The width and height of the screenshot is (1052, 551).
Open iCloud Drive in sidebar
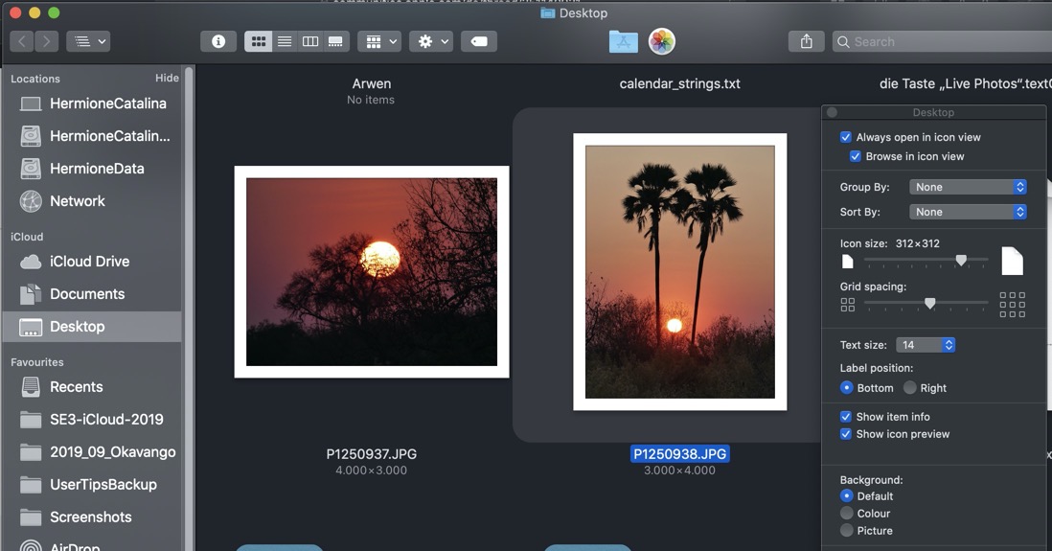tap(89, 262)
